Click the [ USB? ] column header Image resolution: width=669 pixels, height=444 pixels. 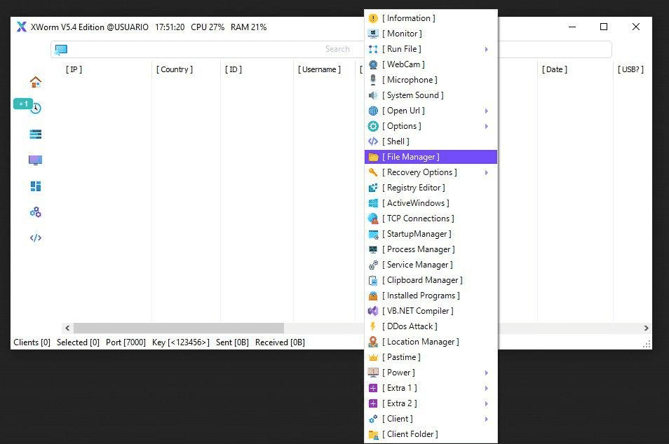click(630, 69)
